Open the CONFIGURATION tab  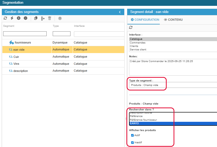[145, 20]
